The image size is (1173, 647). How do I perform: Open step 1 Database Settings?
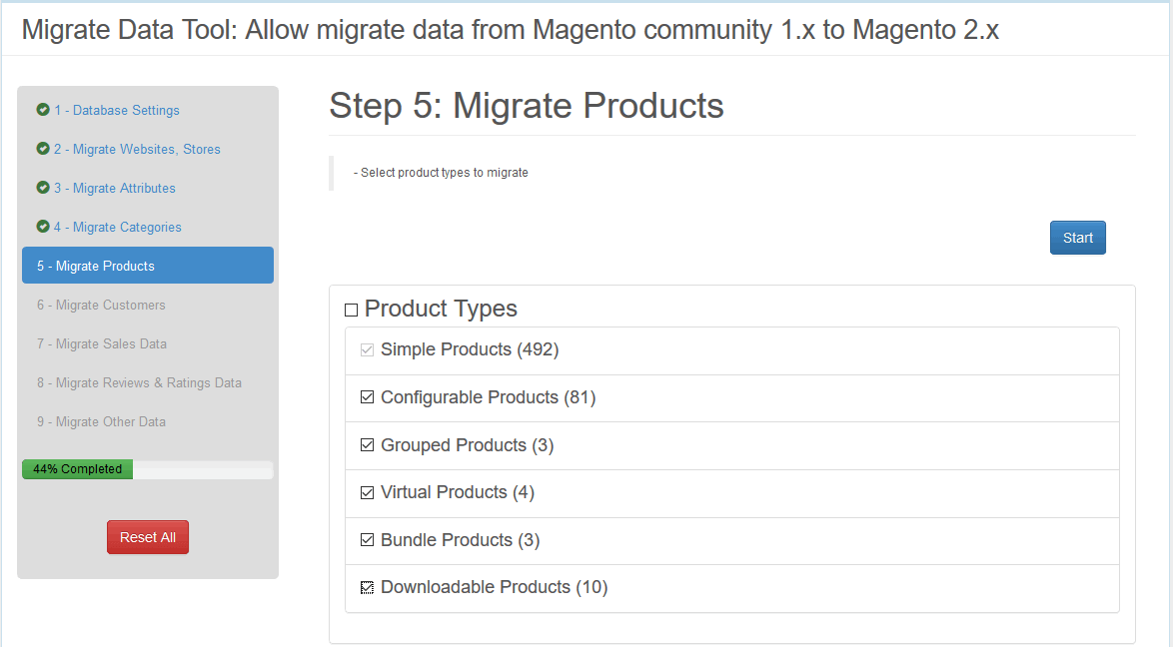pos(117,110)
